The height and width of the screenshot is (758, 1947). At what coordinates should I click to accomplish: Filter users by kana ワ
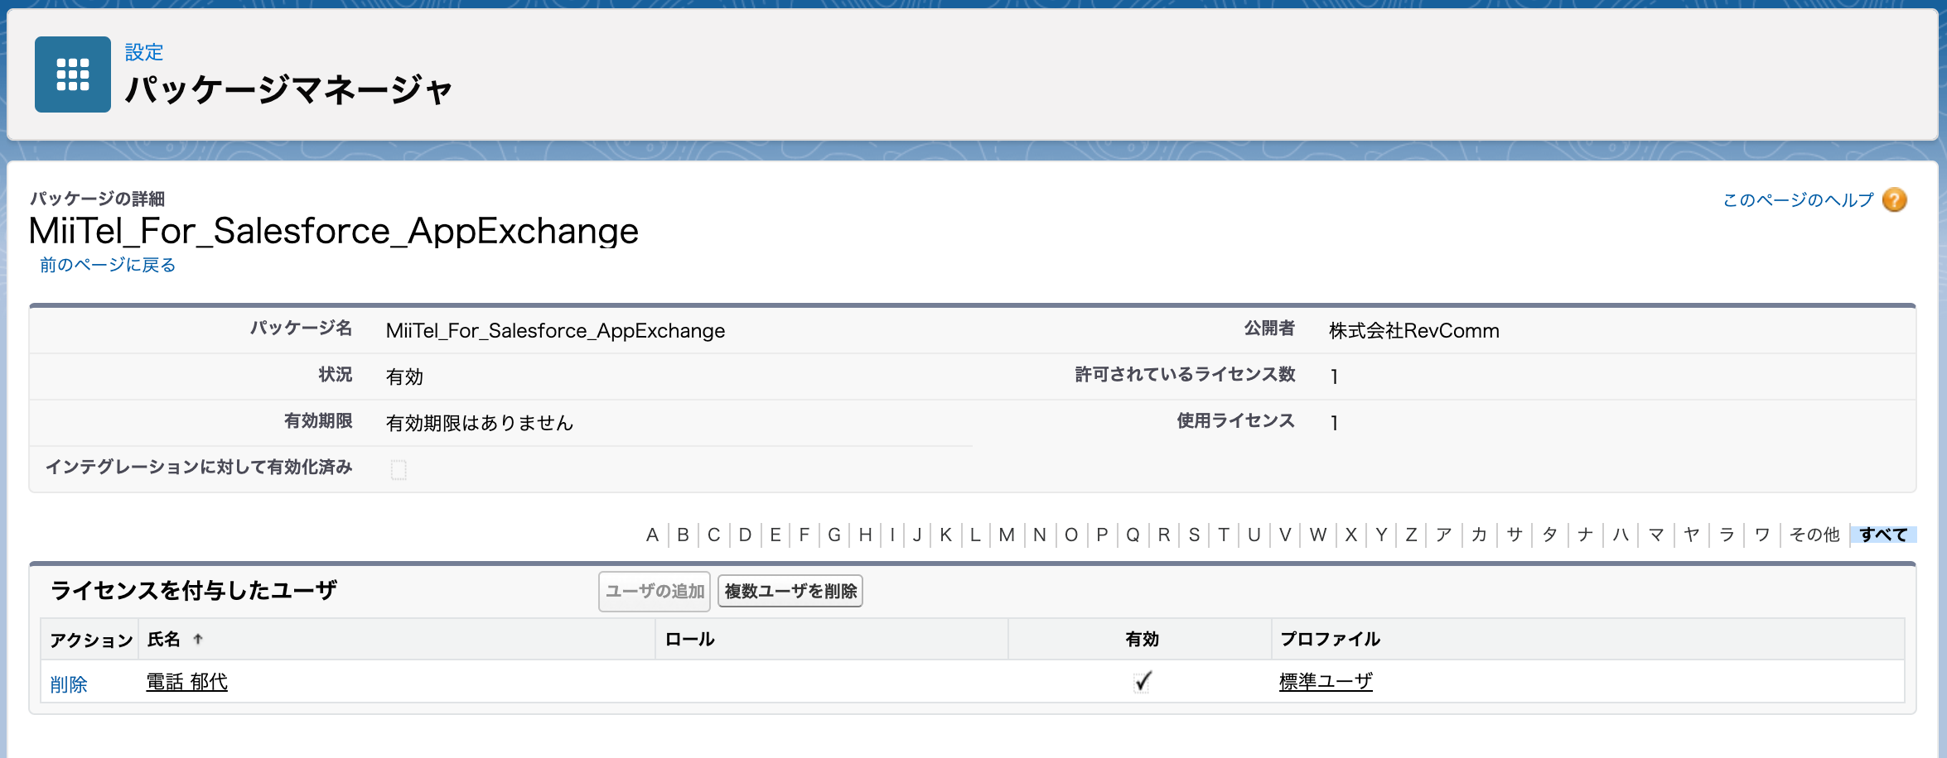tap(1762, 535)
